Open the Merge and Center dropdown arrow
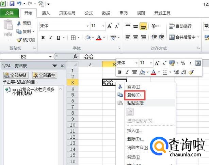 (198, 37)
